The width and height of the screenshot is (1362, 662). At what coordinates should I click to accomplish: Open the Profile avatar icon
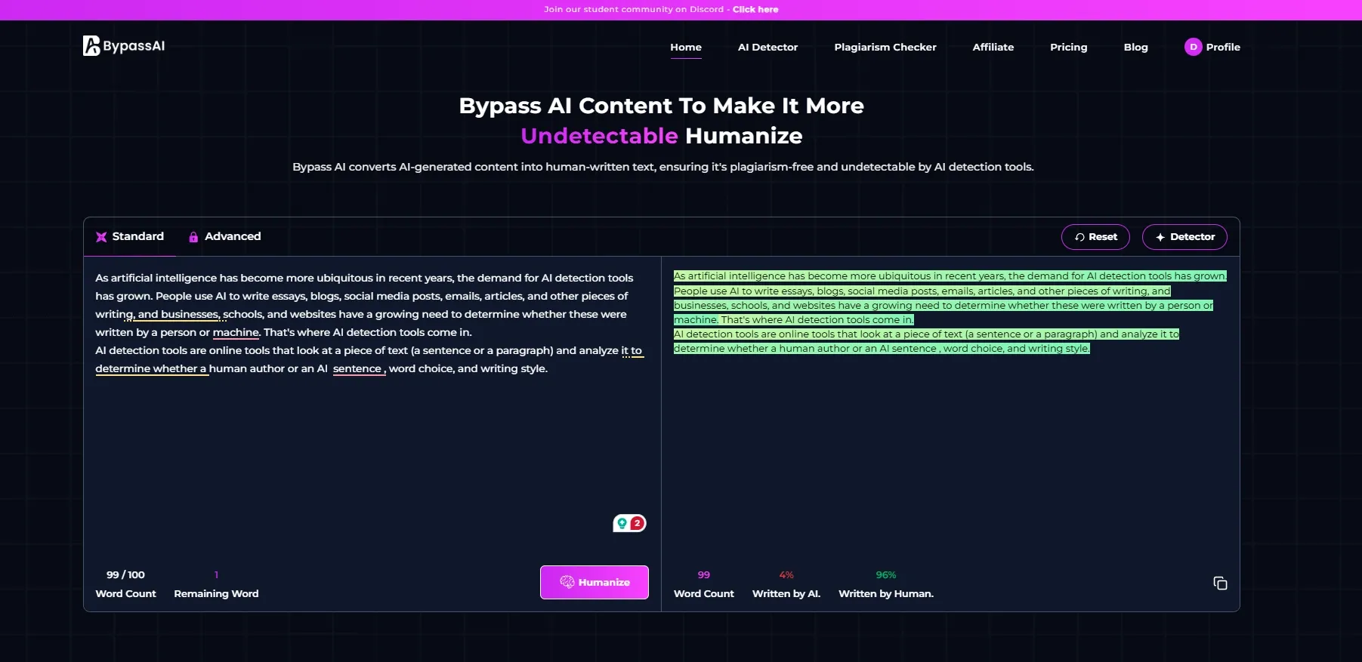point(1193,47)
